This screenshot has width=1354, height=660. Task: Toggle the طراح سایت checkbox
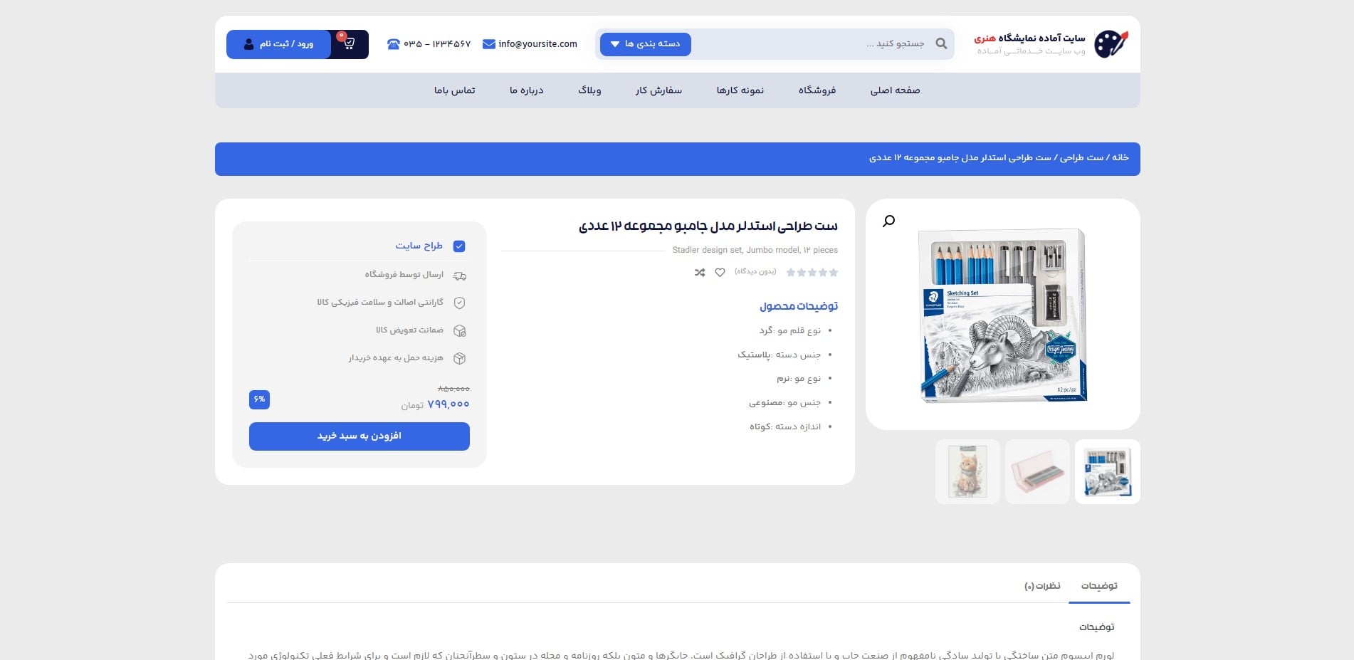click(459, 246)
